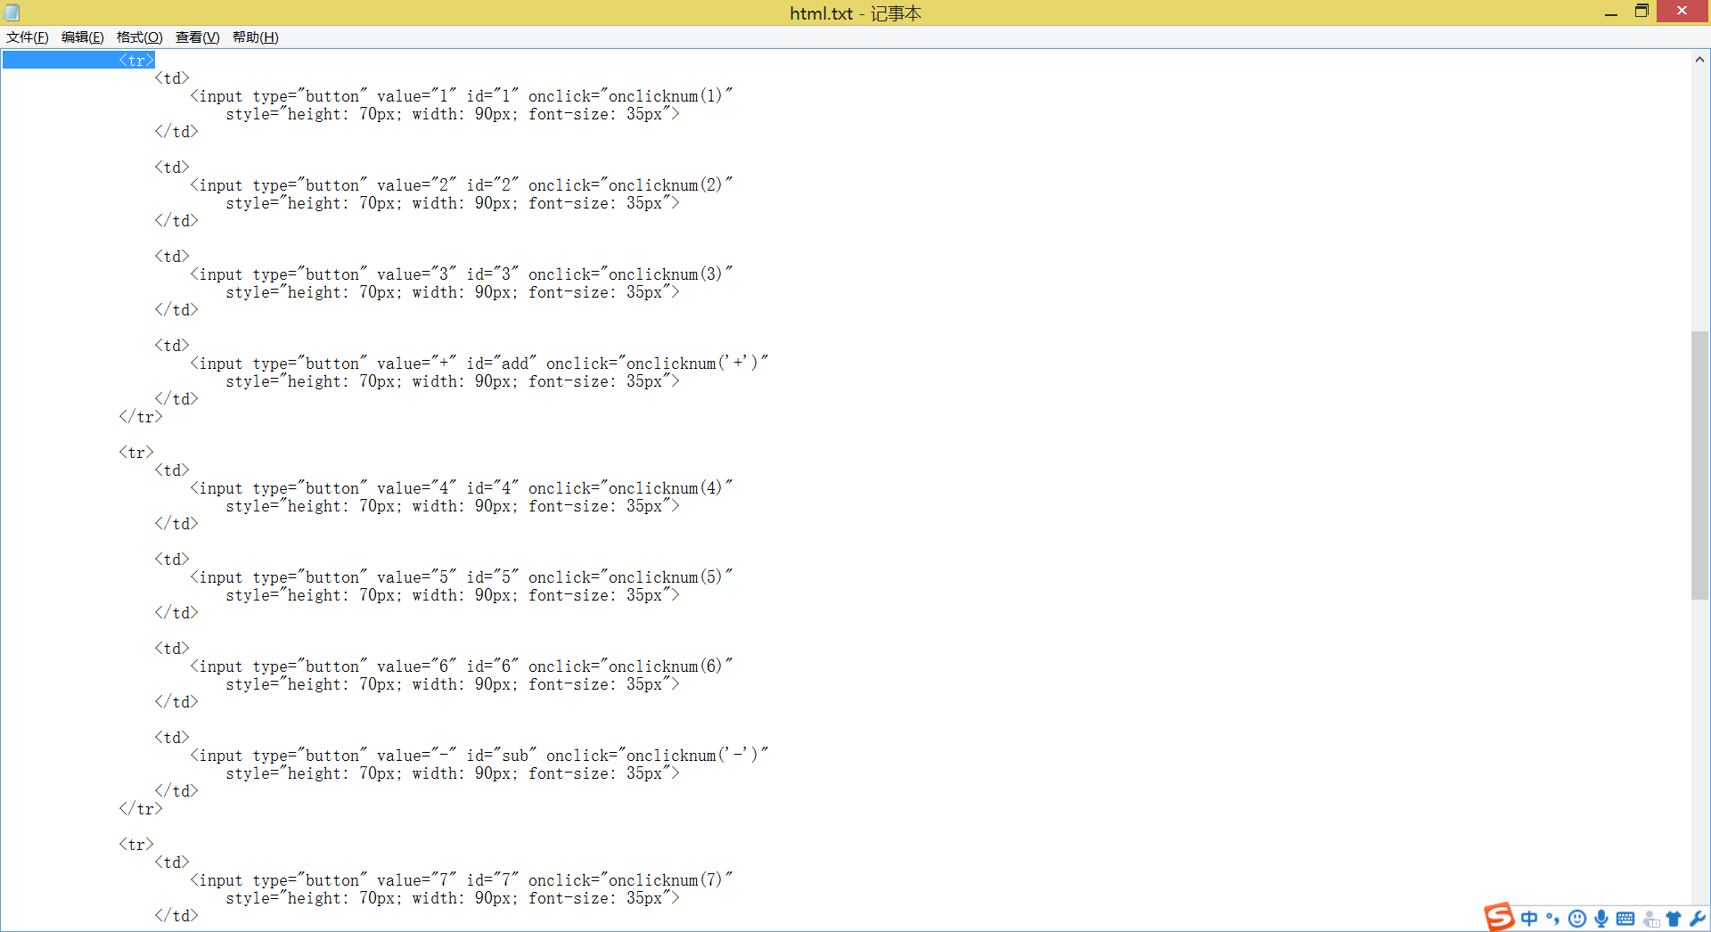1711x932 pixels.
Task: Click the Sogou input method logo
Action: 1499,917
